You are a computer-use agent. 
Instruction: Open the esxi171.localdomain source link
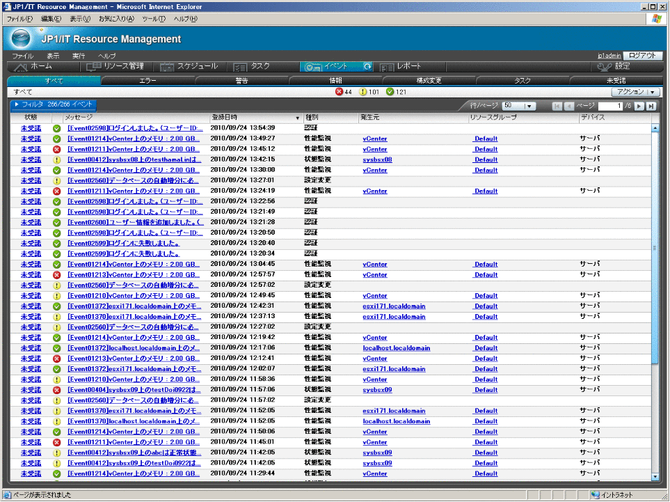click(394, 306)
